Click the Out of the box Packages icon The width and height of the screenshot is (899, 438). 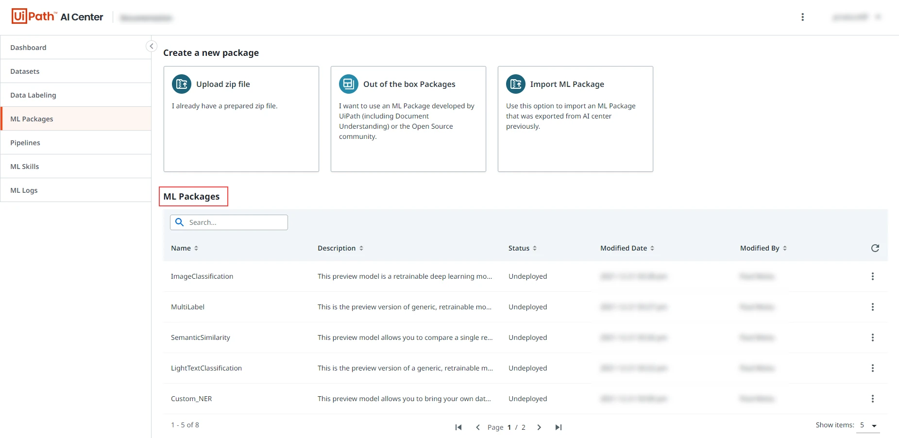(x=349, y=84)
